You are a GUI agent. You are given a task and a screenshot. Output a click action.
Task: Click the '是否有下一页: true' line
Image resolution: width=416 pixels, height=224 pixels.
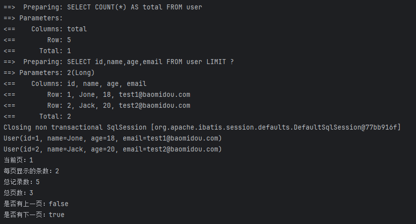click(34, 215)
